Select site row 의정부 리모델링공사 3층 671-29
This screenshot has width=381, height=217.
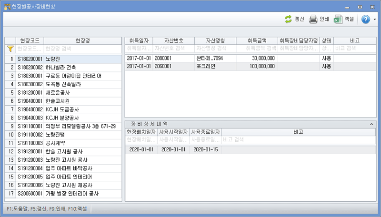pos(63,126)
